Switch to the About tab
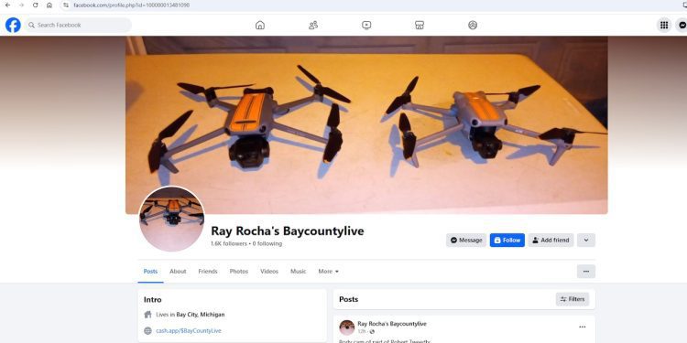Image resolution: width=687 pixels, height=343 pixels. click(x=178, y=272)
